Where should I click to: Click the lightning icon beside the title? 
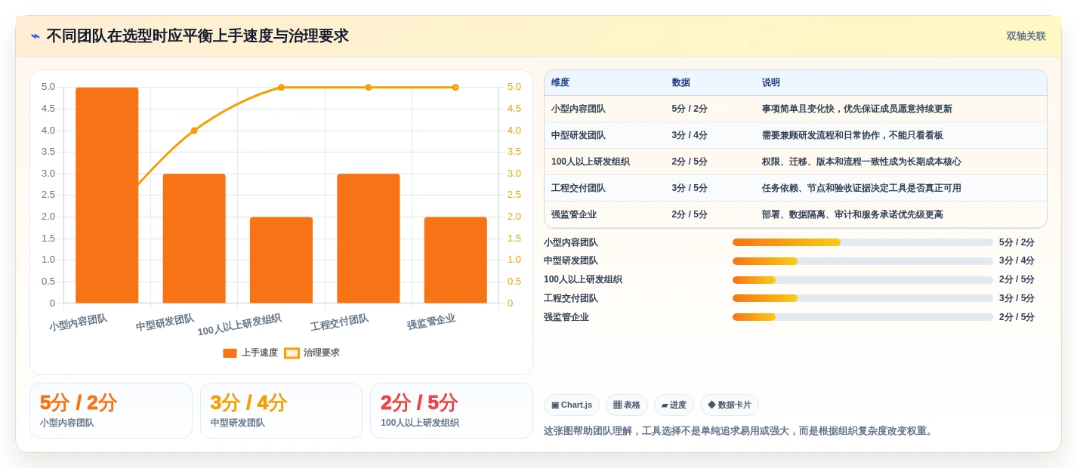point(35,36)
